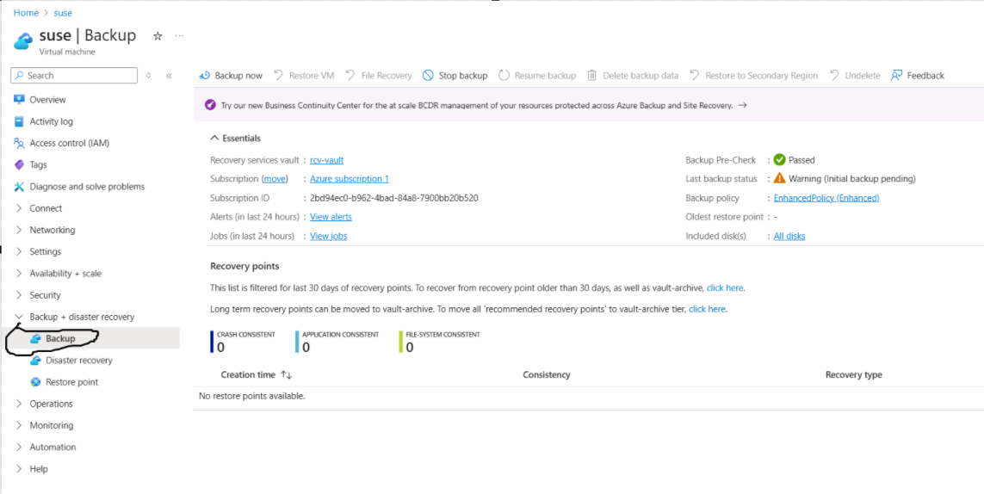Click the sidebar expand/collapse all arrows
Screen dimensions: 984x494
(149, 76)
